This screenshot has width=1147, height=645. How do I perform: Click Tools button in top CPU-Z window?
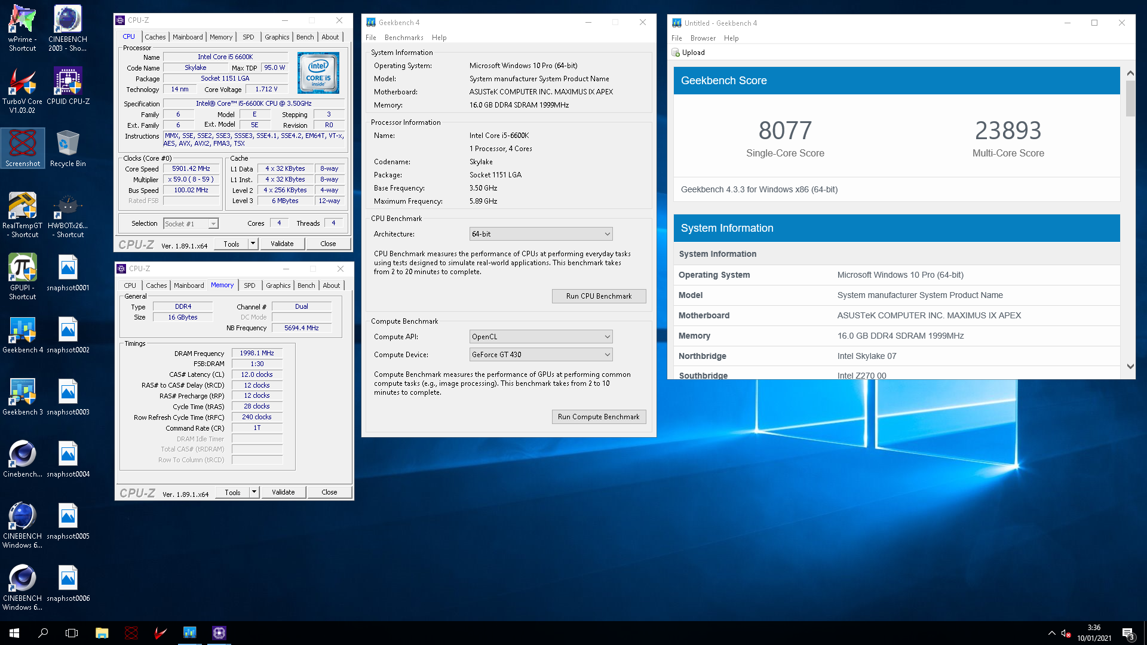tap(232, 244)
